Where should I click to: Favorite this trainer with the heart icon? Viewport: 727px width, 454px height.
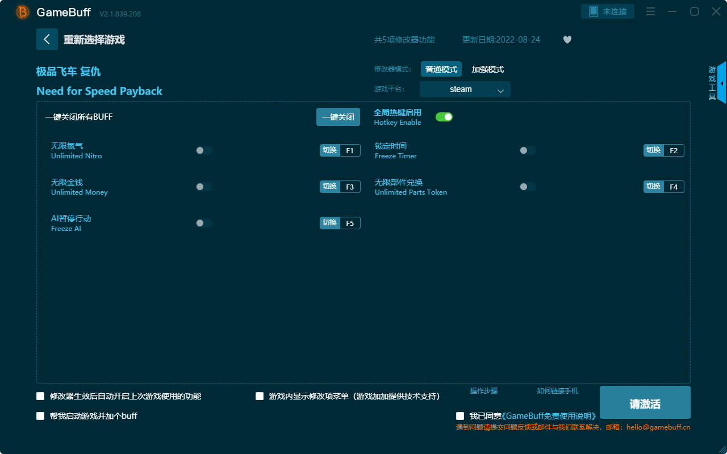(567, 40)
